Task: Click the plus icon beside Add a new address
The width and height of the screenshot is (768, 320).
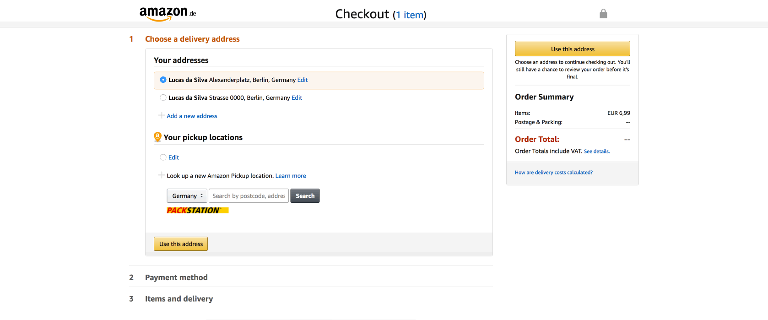Action: click(x=162, y=115)
